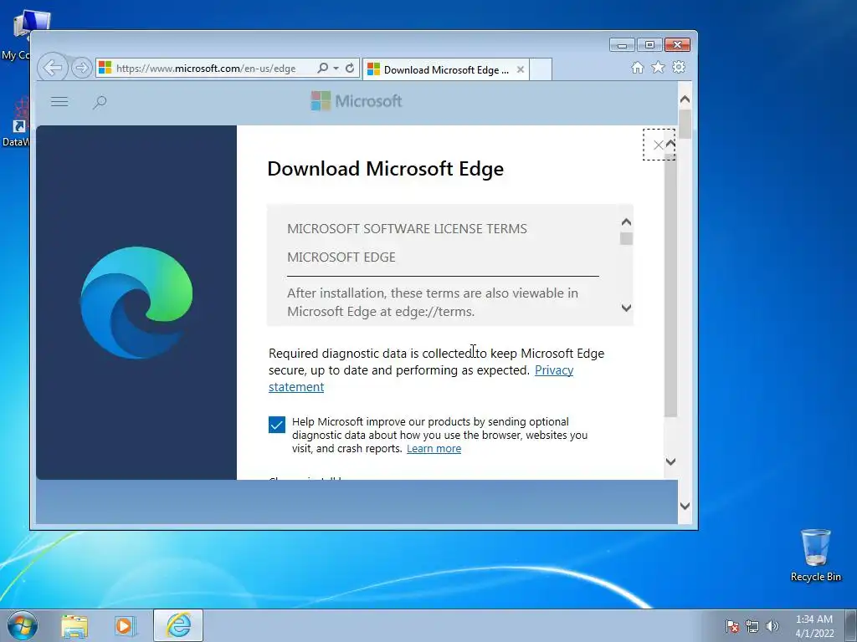The image size is (857, 642).
Task: Open a new blank tab
Action: (541, 70)
